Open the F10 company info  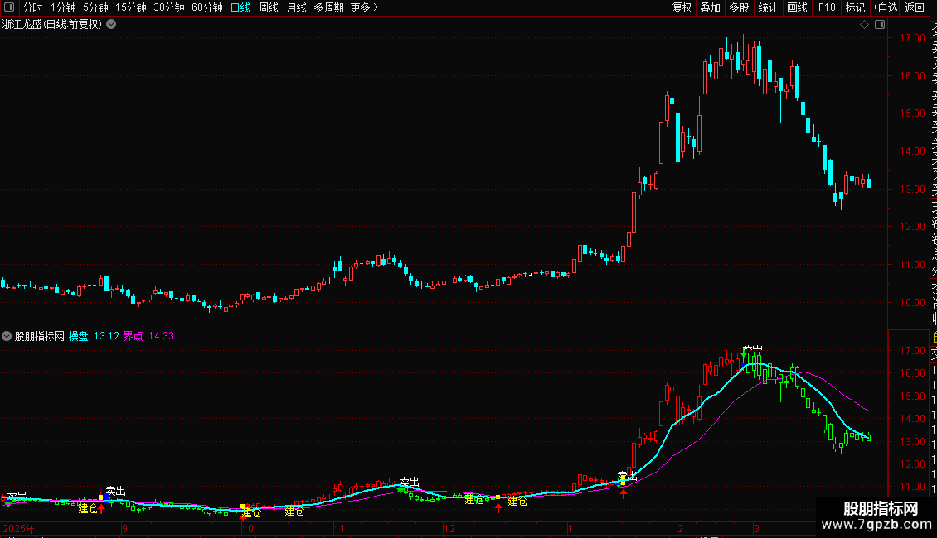tap(827, 7)
